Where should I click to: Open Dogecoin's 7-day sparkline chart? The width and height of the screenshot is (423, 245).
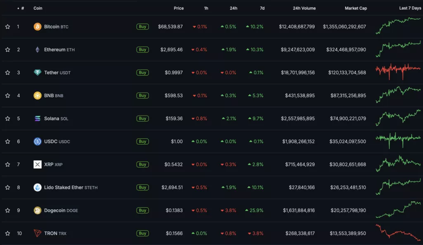pyautogui.click(x=398, y=209)
